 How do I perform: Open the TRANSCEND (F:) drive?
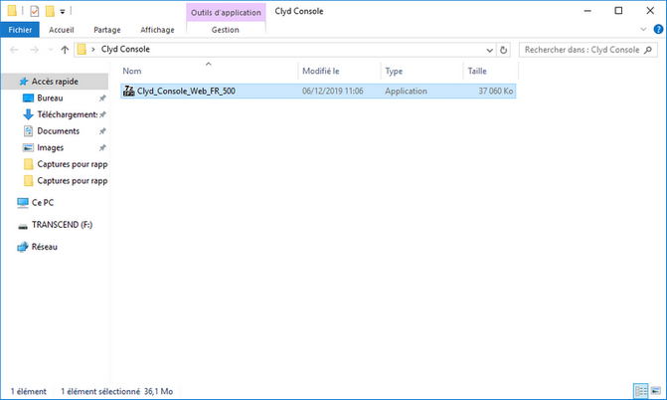coord(62,225)
